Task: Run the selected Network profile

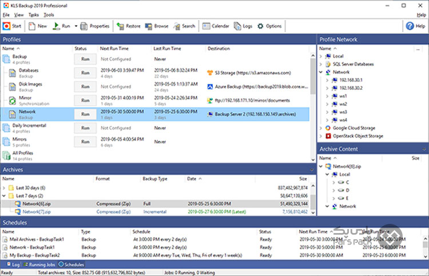Action: [x=85, y=114]
